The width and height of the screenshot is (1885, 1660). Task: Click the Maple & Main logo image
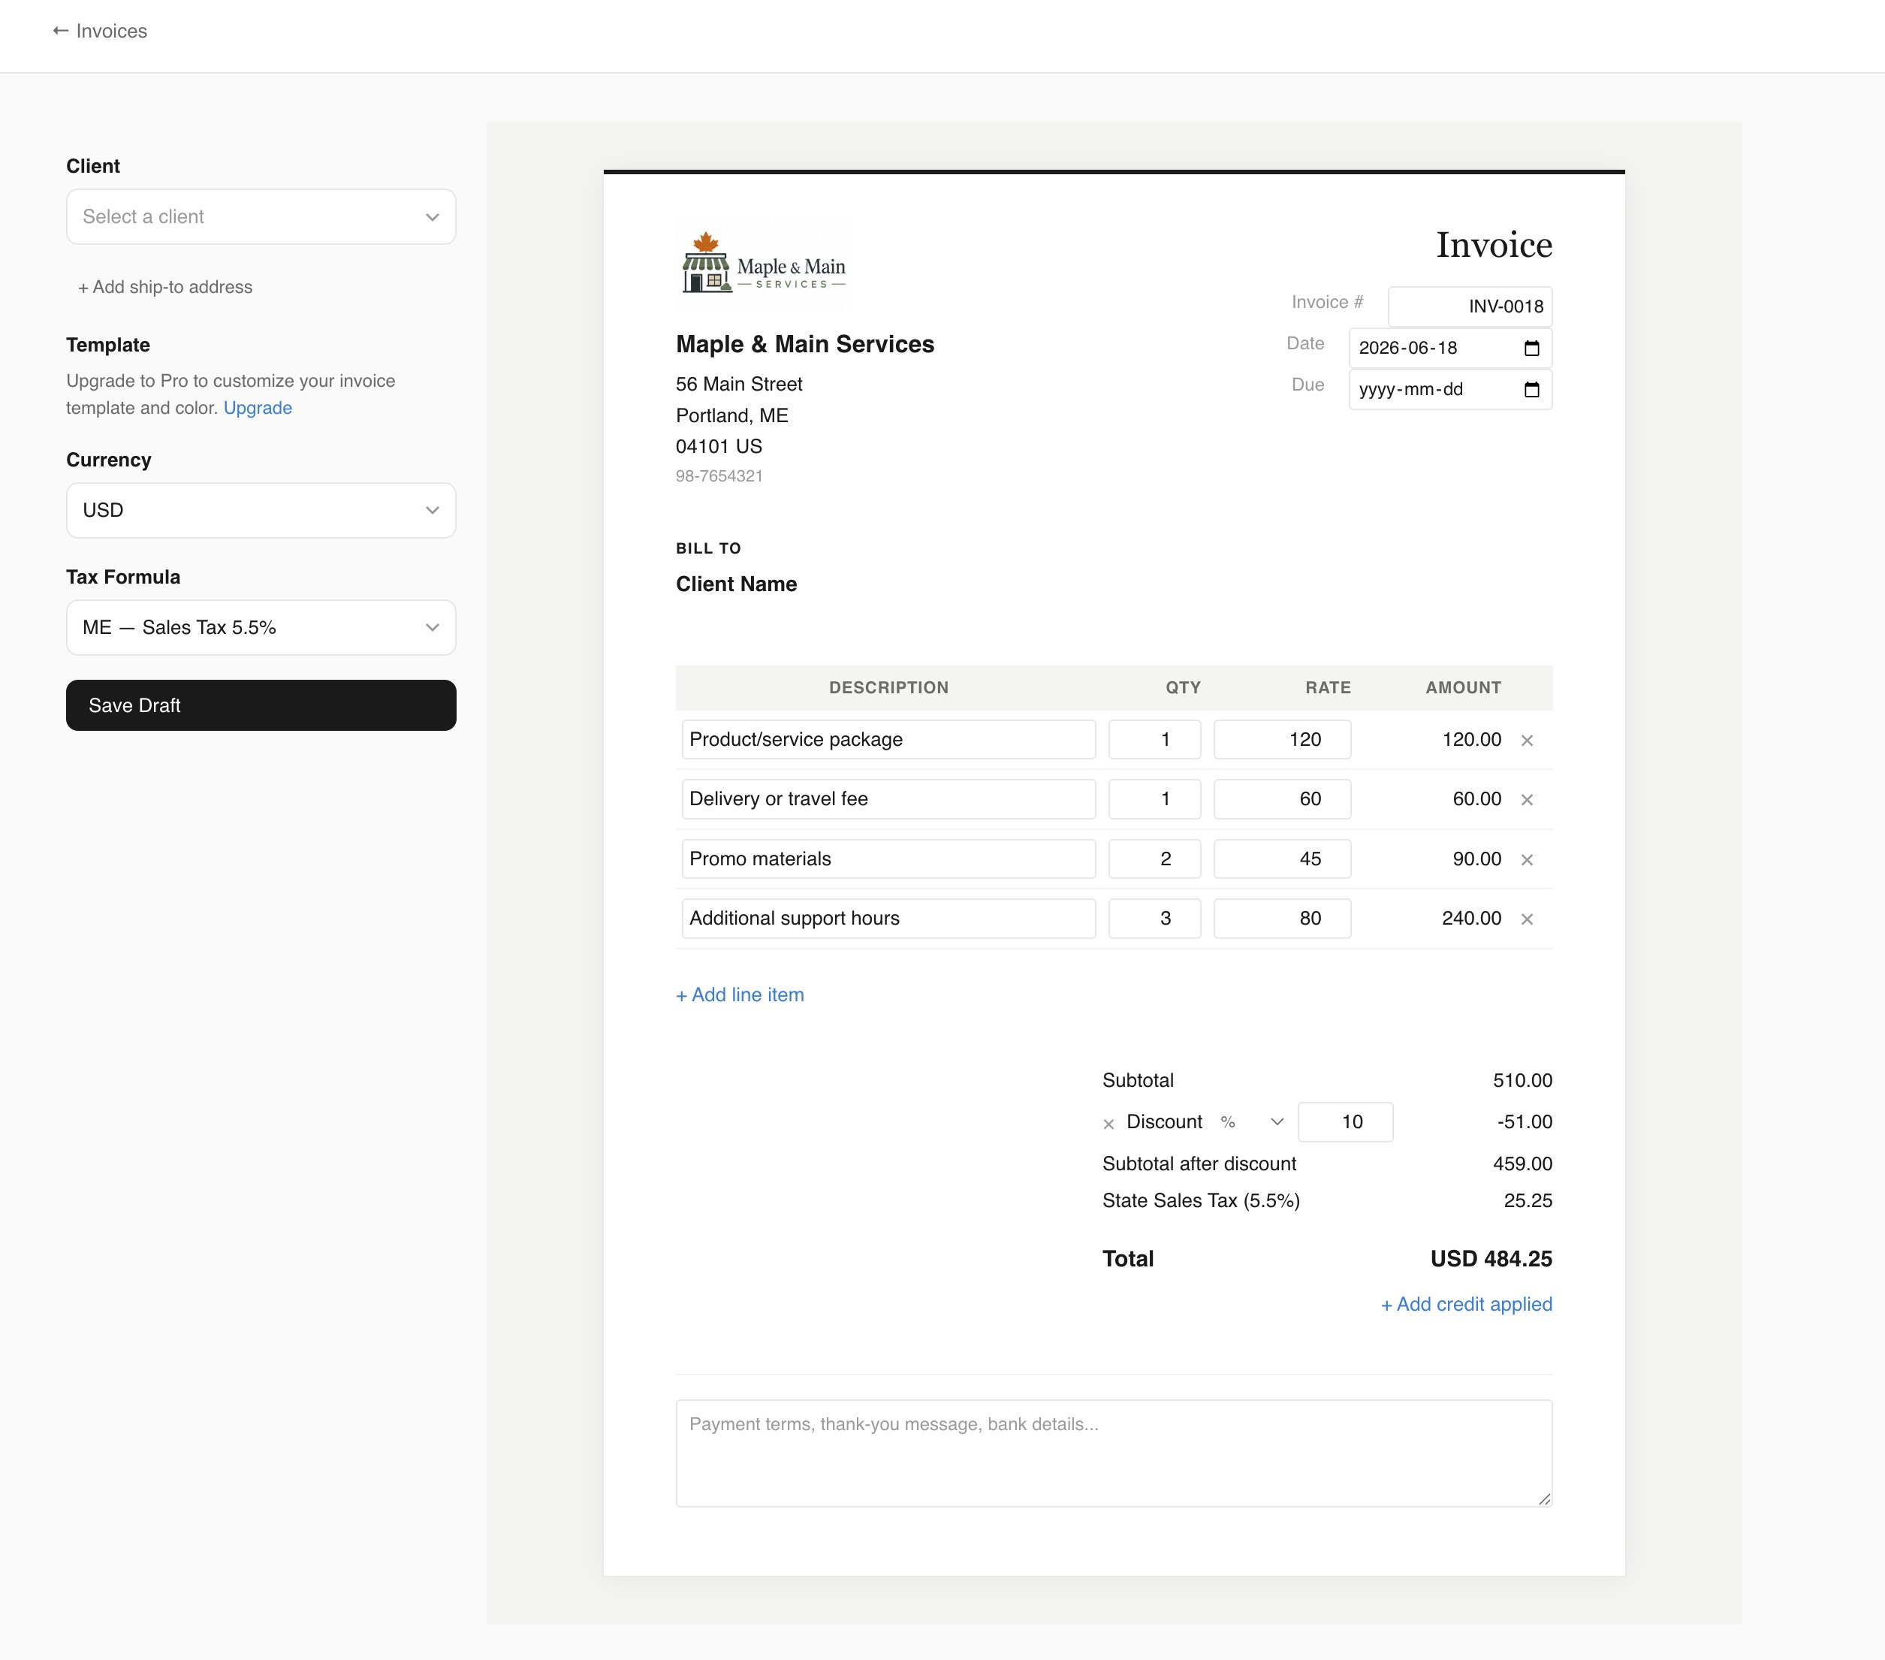coord(764,264)
